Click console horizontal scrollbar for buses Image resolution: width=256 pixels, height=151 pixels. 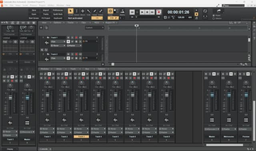[224, 145]
